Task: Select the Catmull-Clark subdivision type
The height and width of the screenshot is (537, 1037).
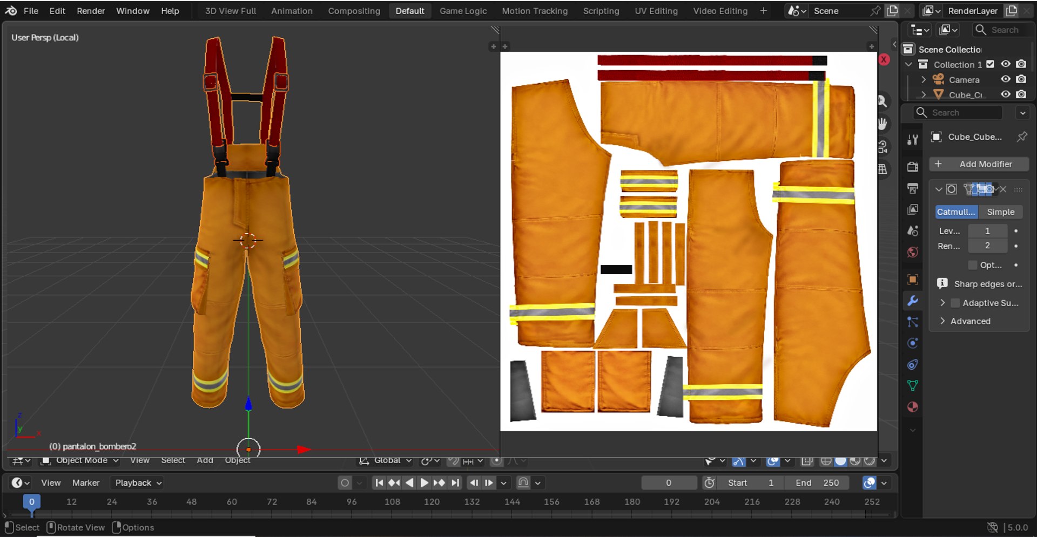Action: point(957,212)
